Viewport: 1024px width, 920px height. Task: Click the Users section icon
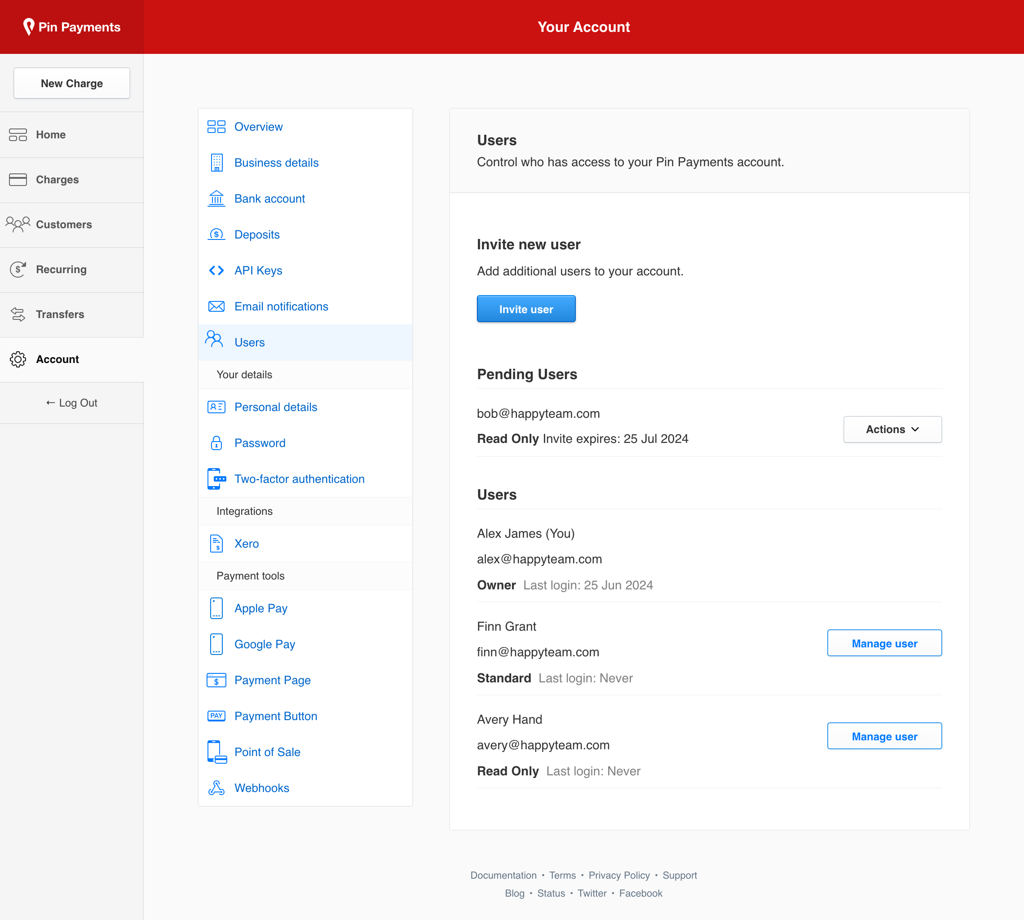(215, 342)
